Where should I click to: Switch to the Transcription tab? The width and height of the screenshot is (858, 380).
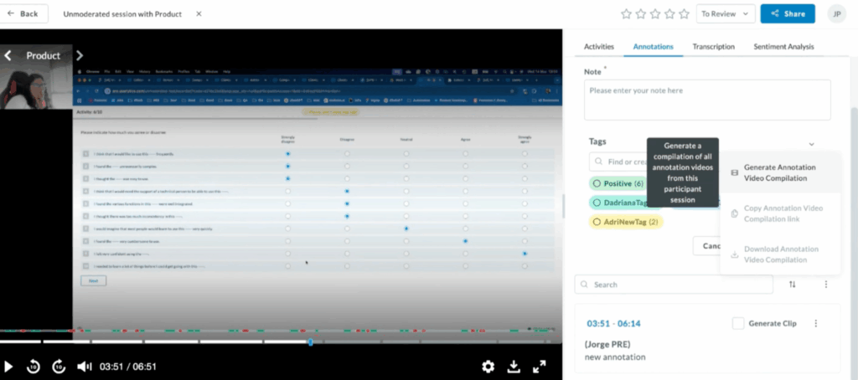[714, 47]
